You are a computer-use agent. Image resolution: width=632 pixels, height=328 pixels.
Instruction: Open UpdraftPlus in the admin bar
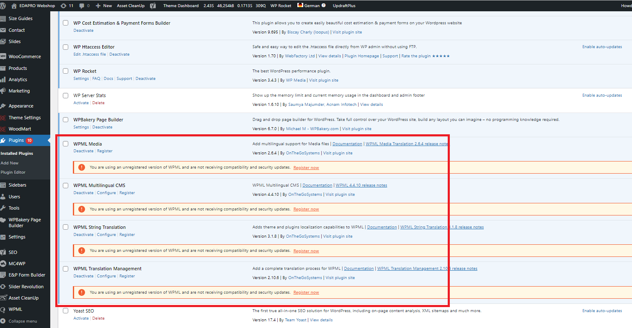345,6
